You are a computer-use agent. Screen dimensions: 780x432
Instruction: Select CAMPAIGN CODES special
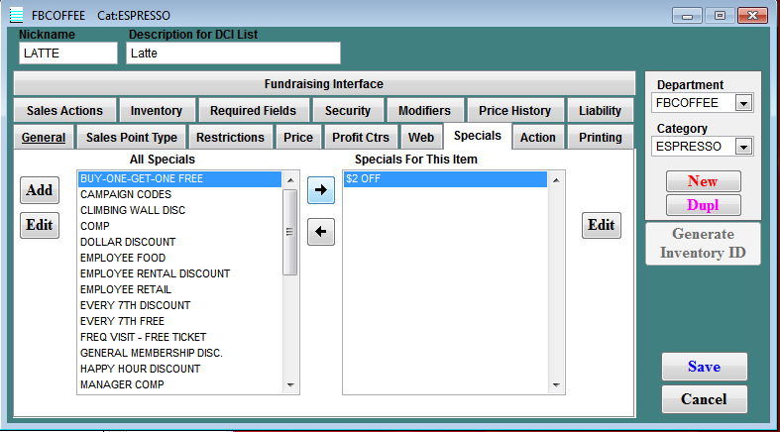(179, 194)
